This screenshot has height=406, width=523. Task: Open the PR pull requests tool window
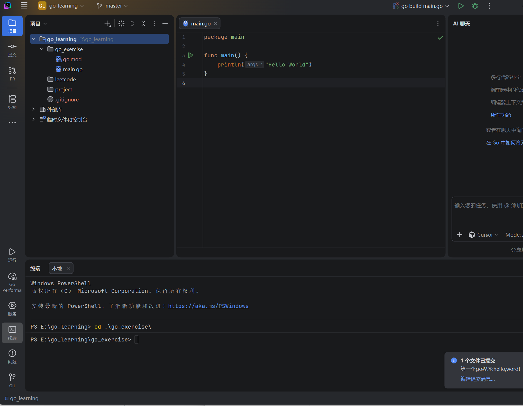12,74
